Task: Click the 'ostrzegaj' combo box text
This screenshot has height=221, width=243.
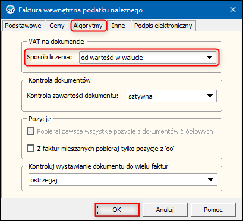Action: [44, 180]
